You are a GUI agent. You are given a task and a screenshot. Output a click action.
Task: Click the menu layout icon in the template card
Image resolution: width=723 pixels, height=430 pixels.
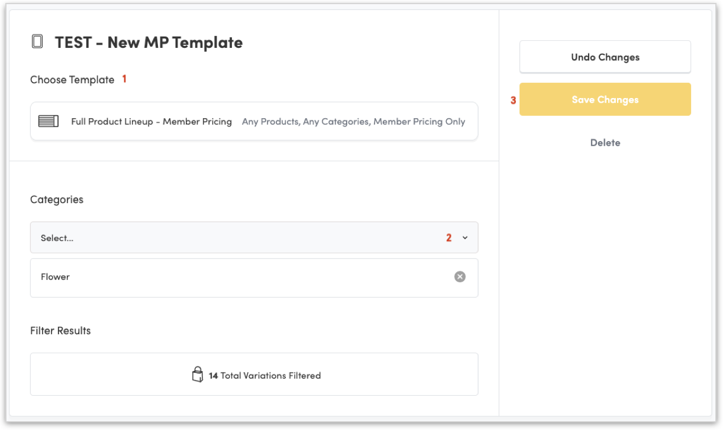[x=49, y=121]
